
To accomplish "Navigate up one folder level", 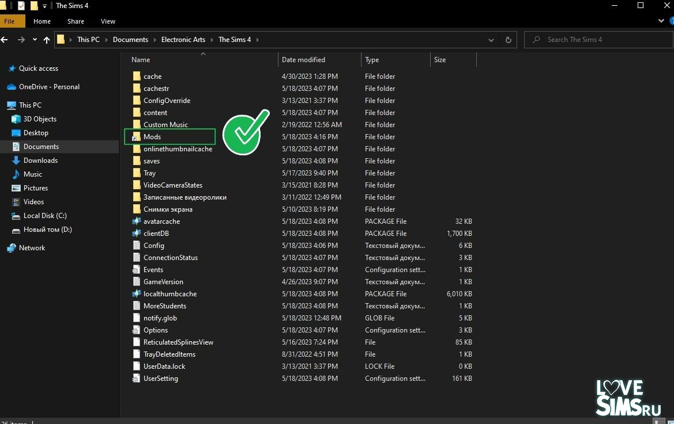I will coord(47,40).
